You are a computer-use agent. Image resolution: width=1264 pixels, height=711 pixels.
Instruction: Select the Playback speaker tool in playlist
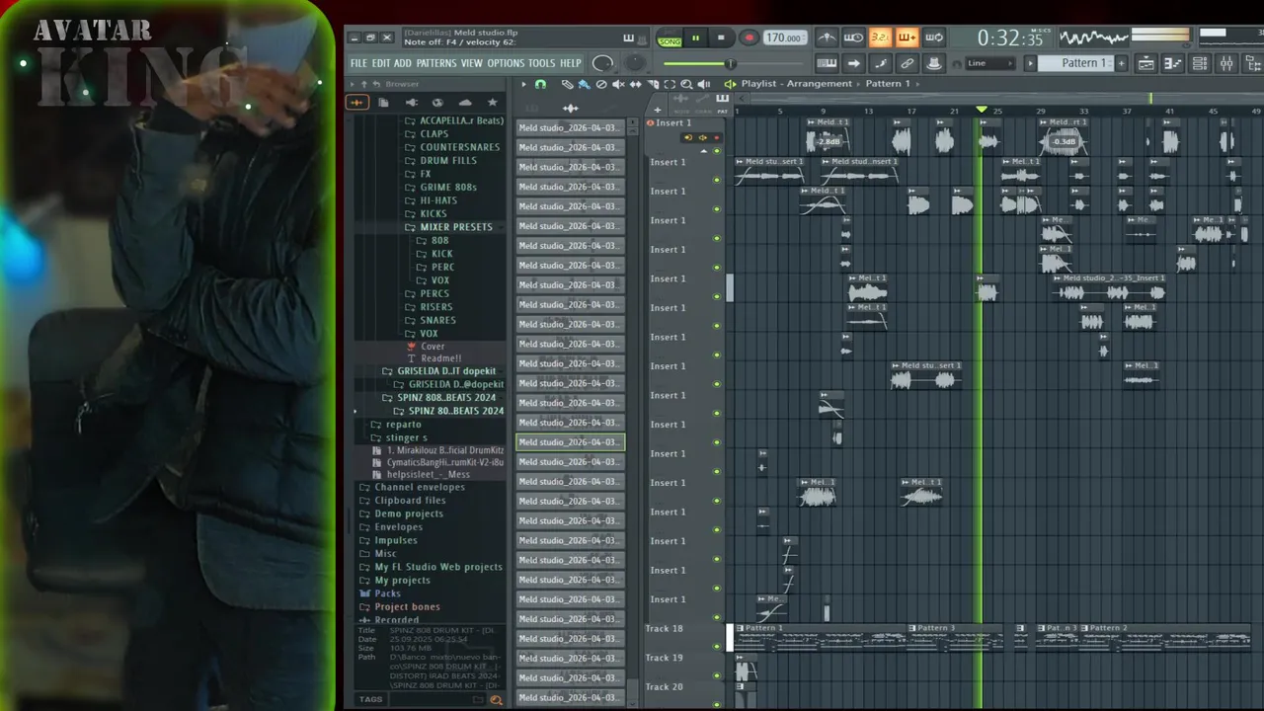point(703,84)
